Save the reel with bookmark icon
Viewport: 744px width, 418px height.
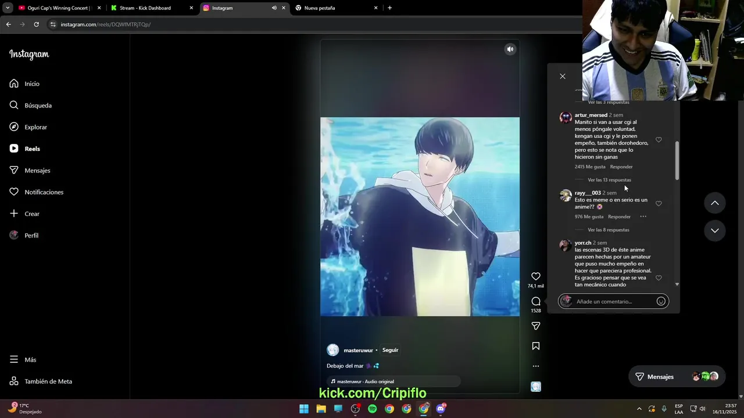click(536, 346)
